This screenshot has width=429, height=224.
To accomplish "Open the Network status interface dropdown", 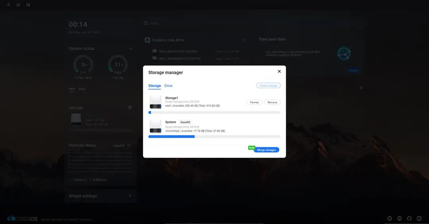I will (122, 145).
